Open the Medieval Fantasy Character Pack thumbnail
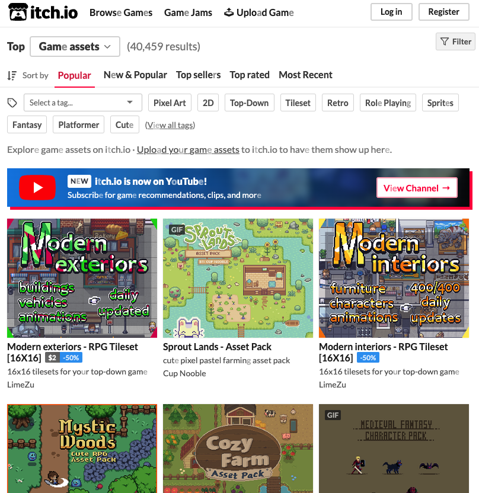 coord(394,449)
